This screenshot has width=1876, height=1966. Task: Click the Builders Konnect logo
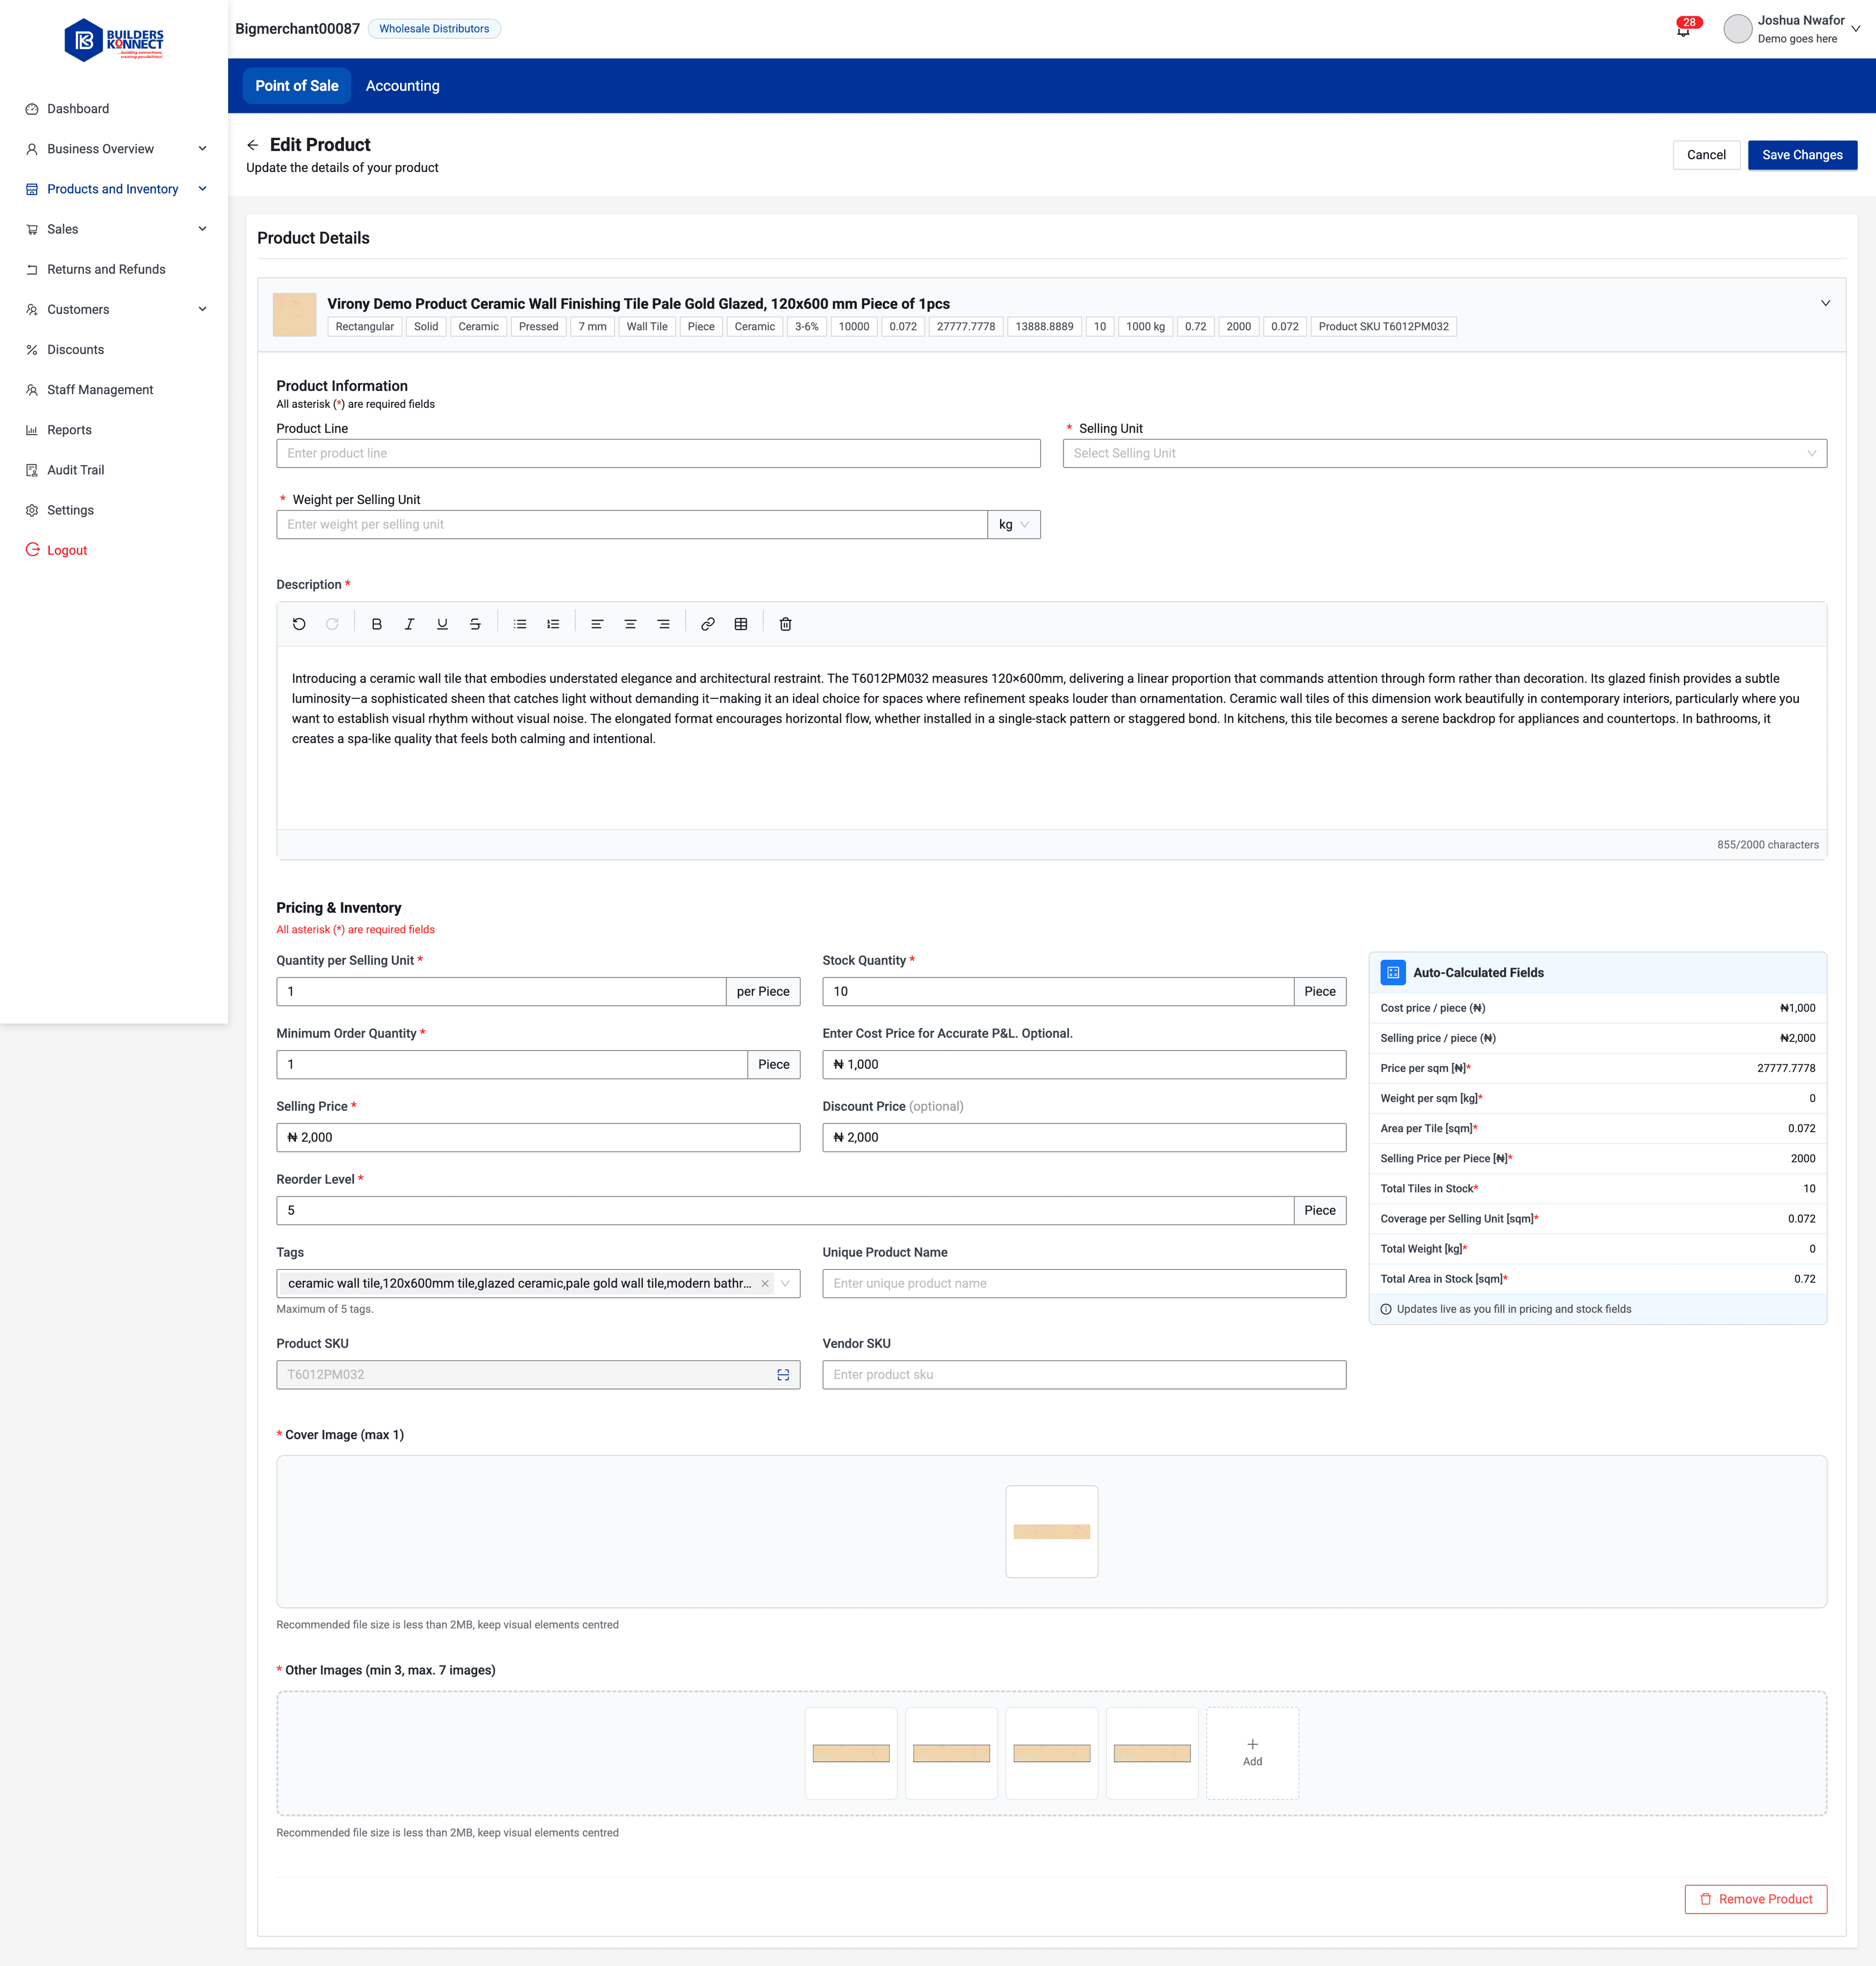[114, 40]
